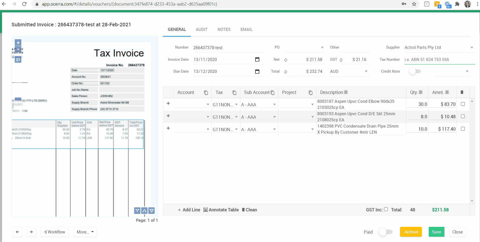Recalculate the Total amount
This screenshot has width=480, height=242.
click(x=286, y=72)
